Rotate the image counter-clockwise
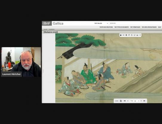The image size is (162, 124). (x=129, y=35)
